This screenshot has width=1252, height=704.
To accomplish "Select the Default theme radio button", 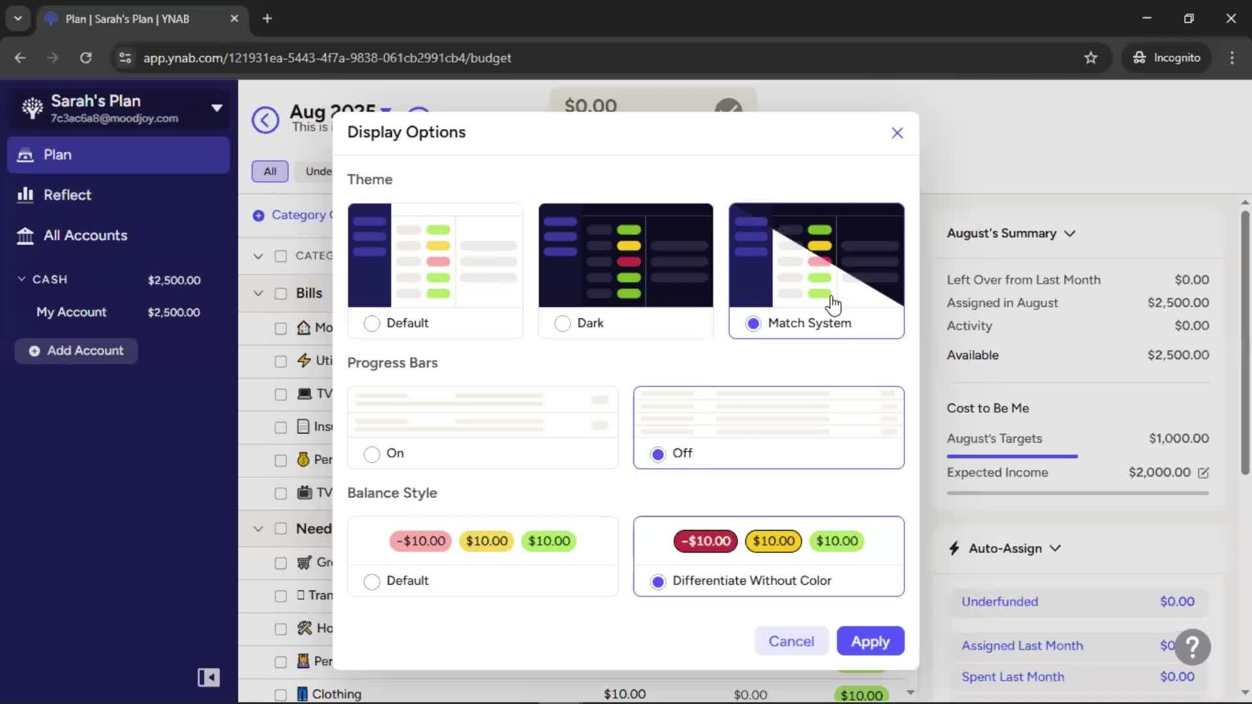I will (x=372, y=323).
